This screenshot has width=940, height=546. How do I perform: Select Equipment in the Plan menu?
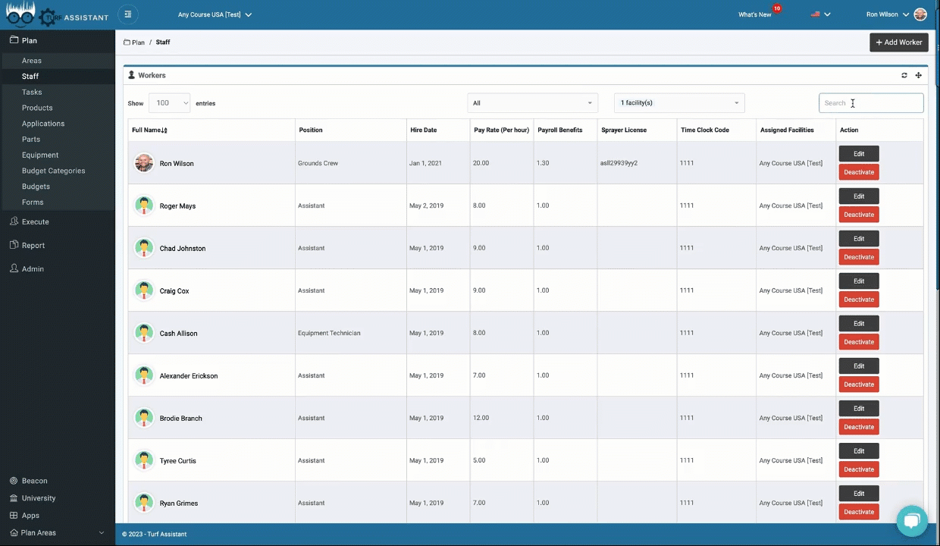(40, 155)
